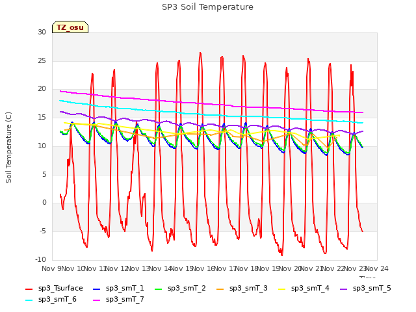The height and width of the screenshot is (312, 416).
Task: Click the y-axis tick value 15
Action: pyautogui.click(x=42, y=117)
